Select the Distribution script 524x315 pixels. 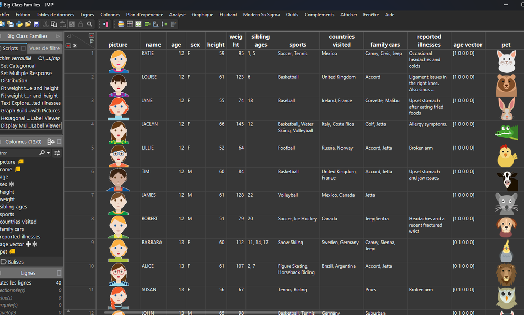14,81
